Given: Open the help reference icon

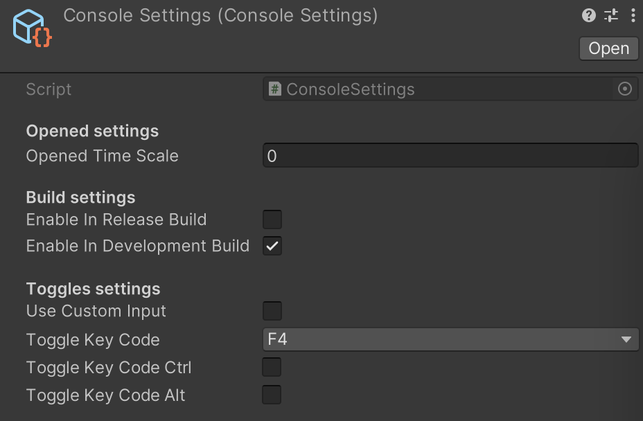Looking at the screenshot, I should tap(588, 15).
